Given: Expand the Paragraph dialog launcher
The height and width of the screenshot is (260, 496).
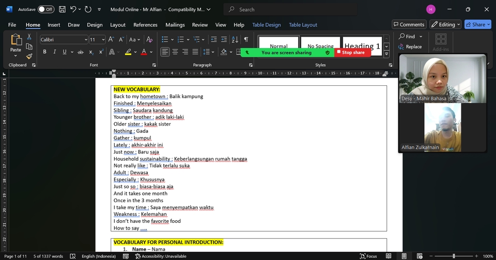Looking at the screenshot, I should coord(251,65).
